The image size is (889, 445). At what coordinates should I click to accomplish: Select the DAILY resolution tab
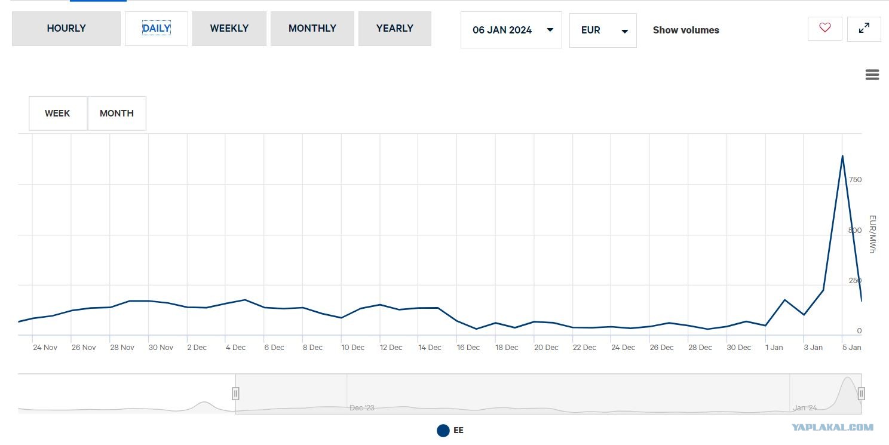tap(157, 28)
